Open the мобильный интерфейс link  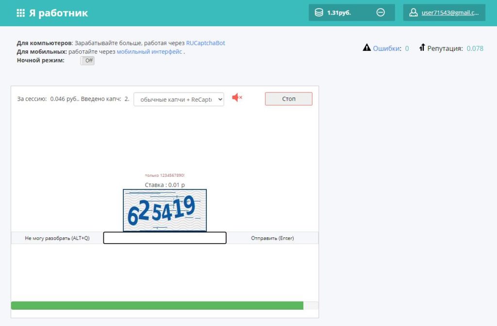(149, 51)
